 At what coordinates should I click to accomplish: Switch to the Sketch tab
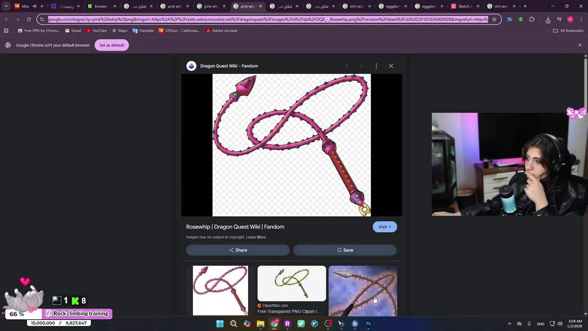(x=465, y=6)
